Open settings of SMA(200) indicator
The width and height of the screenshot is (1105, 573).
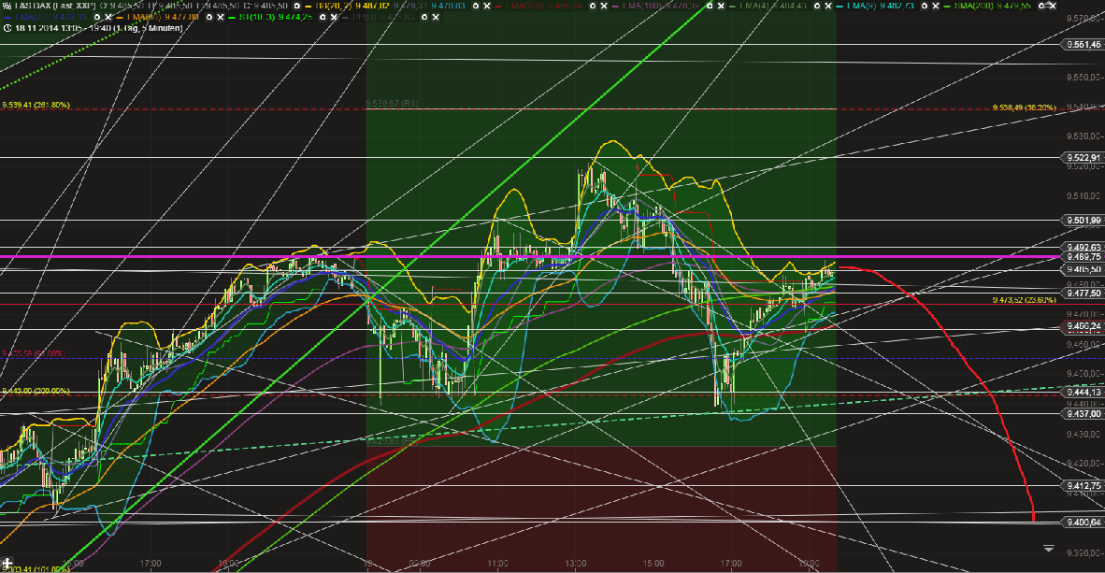1041,6
